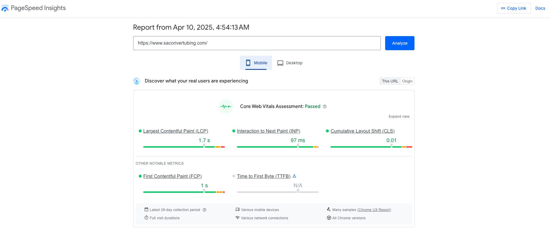
Task: Select the This URL toggle
Action: [x=390, y=81]
